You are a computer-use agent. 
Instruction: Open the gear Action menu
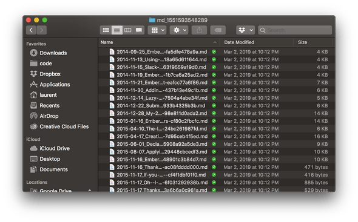coord(179,30)
